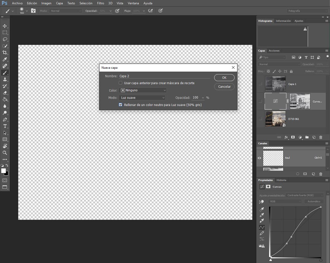Toggle visibility of the Curvas adjustment layer
330x263 pixels.
coord(260,101)
